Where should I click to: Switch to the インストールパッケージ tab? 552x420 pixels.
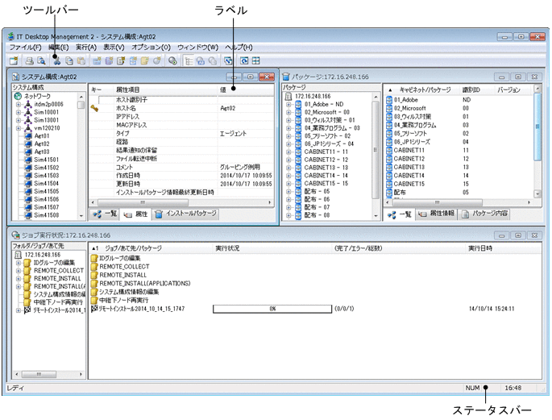pos(185,214)
